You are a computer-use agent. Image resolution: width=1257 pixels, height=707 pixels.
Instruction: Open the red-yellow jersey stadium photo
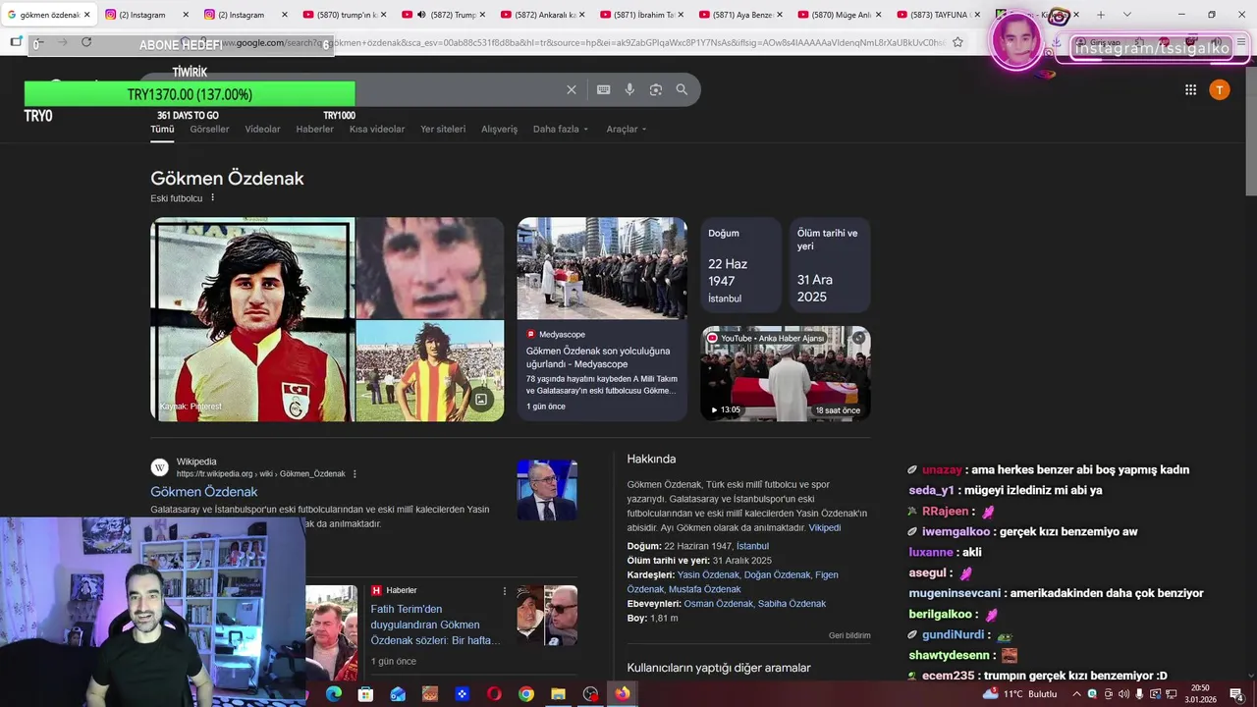pos(429,371)
